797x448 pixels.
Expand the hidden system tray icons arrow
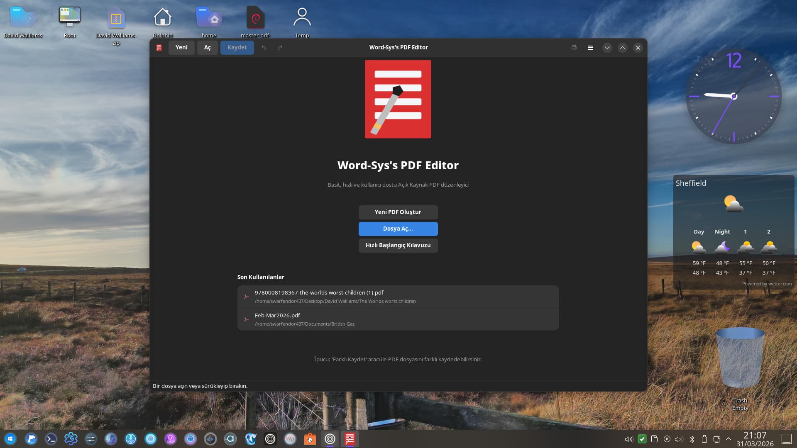point(729,439)
